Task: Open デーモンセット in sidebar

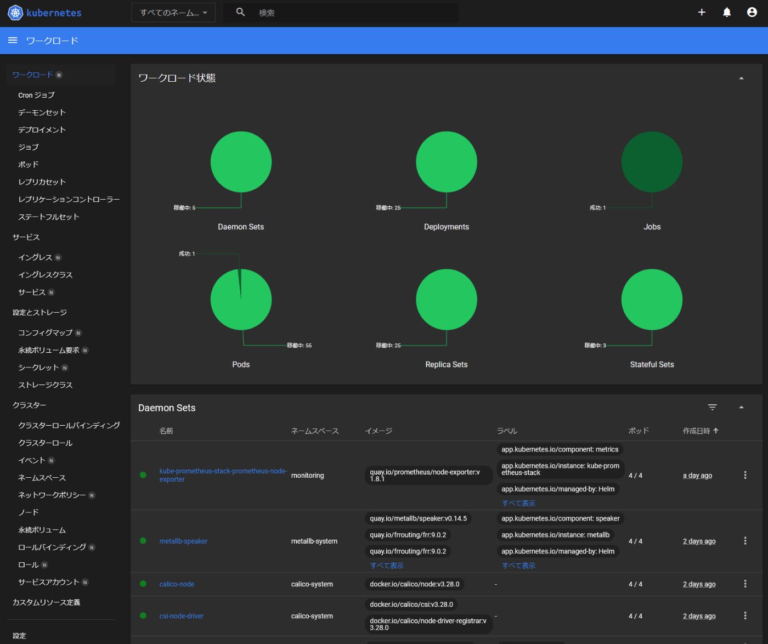Action: pos(42,112)
